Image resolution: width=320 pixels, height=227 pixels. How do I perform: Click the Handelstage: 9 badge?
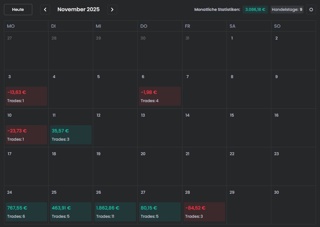tap(287, 10)
